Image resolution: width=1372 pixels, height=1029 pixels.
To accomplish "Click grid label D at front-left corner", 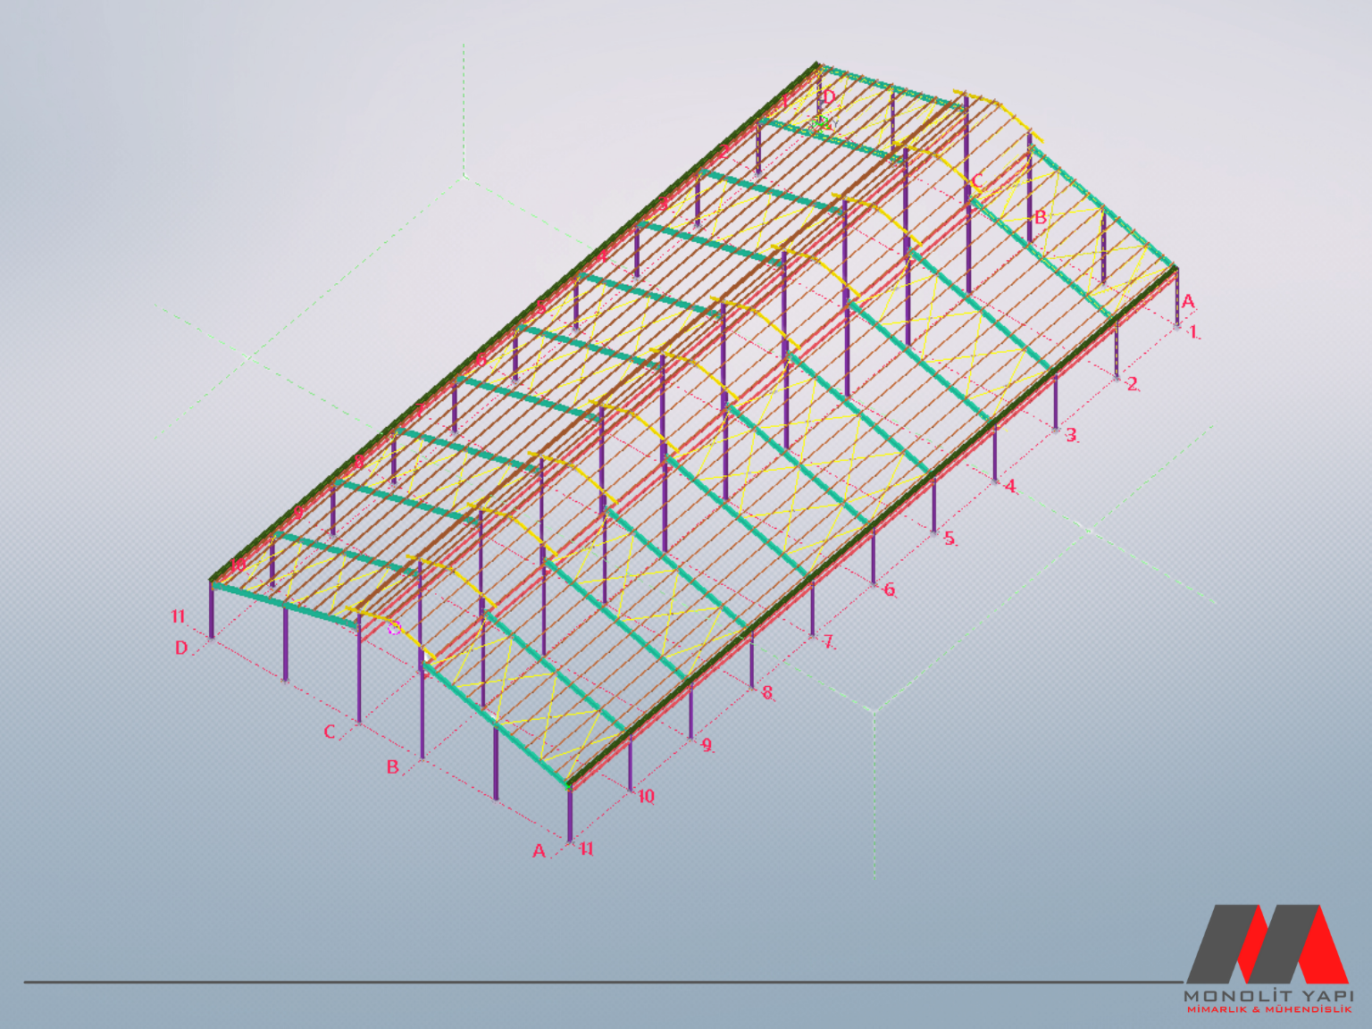I will (181, 648).
